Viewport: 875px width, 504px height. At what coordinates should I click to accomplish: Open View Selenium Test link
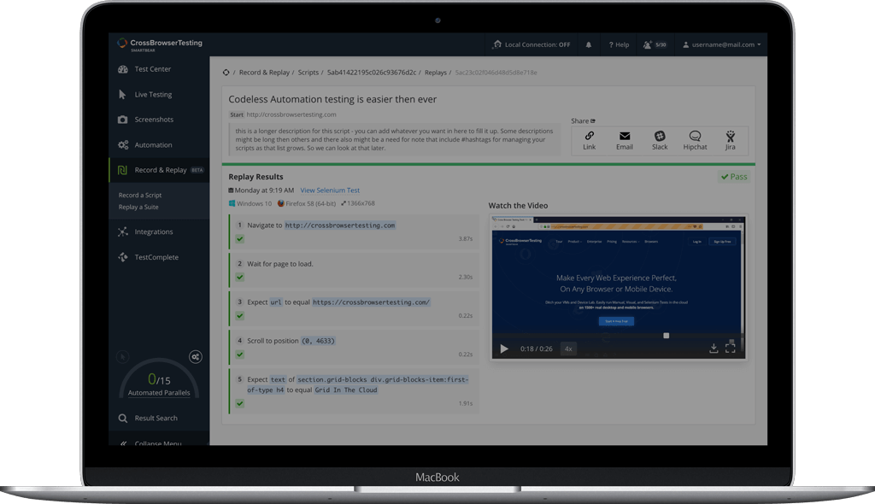[x=330, y=190]
